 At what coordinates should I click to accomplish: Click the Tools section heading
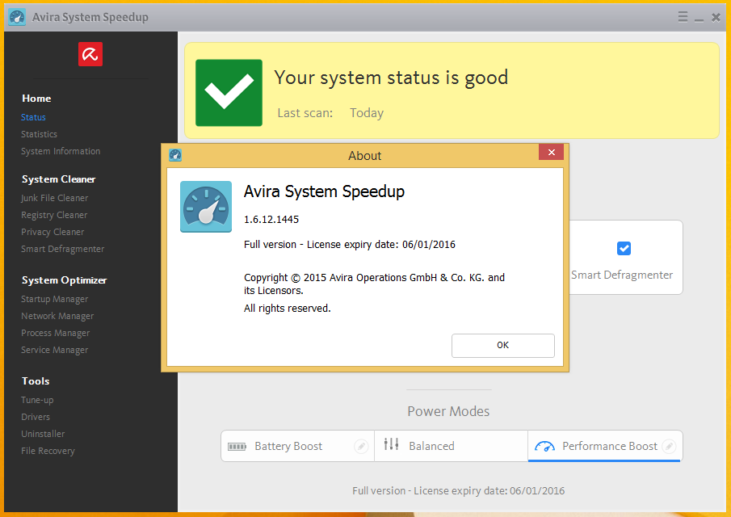point(36,381)
